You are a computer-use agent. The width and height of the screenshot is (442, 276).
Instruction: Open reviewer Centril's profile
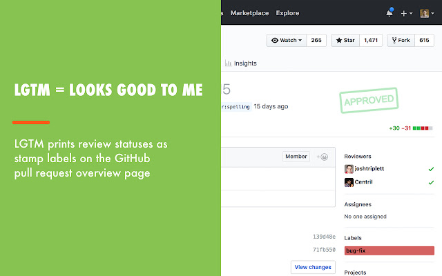click(x=363, y=182)
